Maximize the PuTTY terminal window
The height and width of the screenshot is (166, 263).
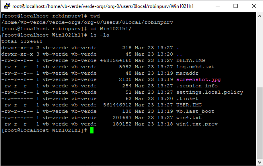[x=236, y=6]
